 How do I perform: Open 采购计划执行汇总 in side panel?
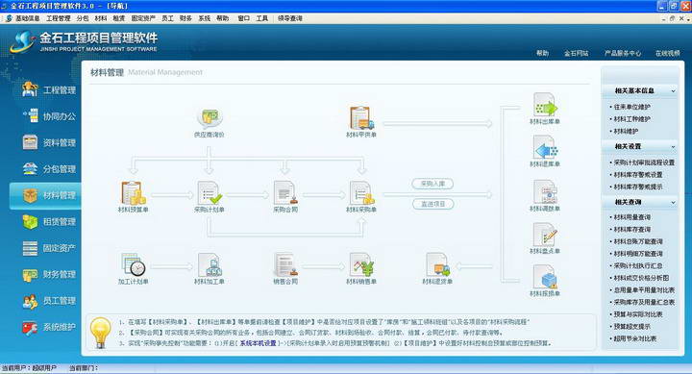click(638, 265)
